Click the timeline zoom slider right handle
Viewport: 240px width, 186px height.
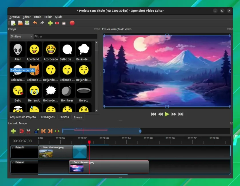click(x=140, y=131)
